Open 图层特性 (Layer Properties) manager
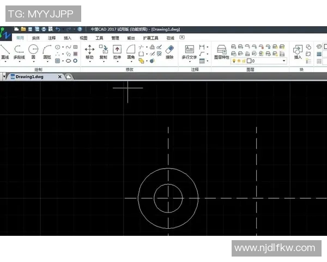 [x=221, y=51]
